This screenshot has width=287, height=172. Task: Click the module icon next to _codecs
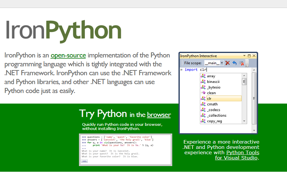(203, 109)
